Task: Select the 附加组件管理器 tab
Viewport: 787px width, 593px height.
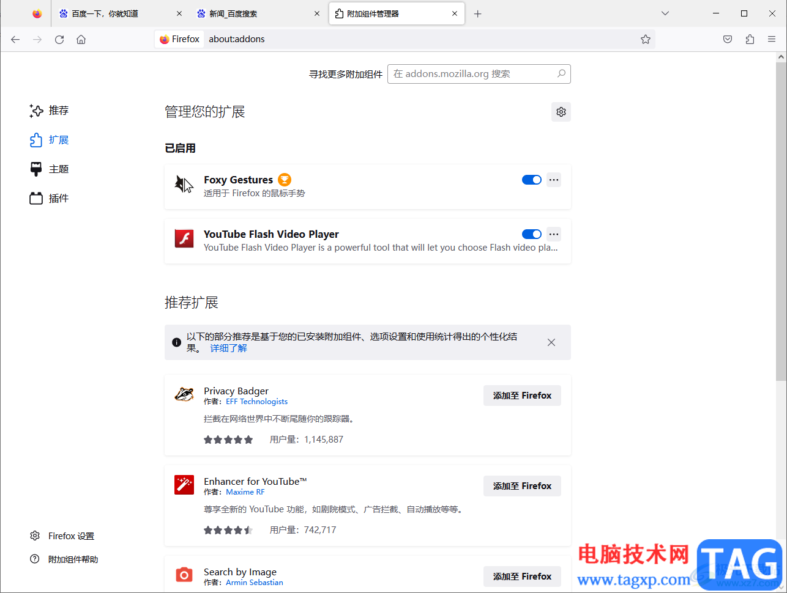Action: click(397, 13)
